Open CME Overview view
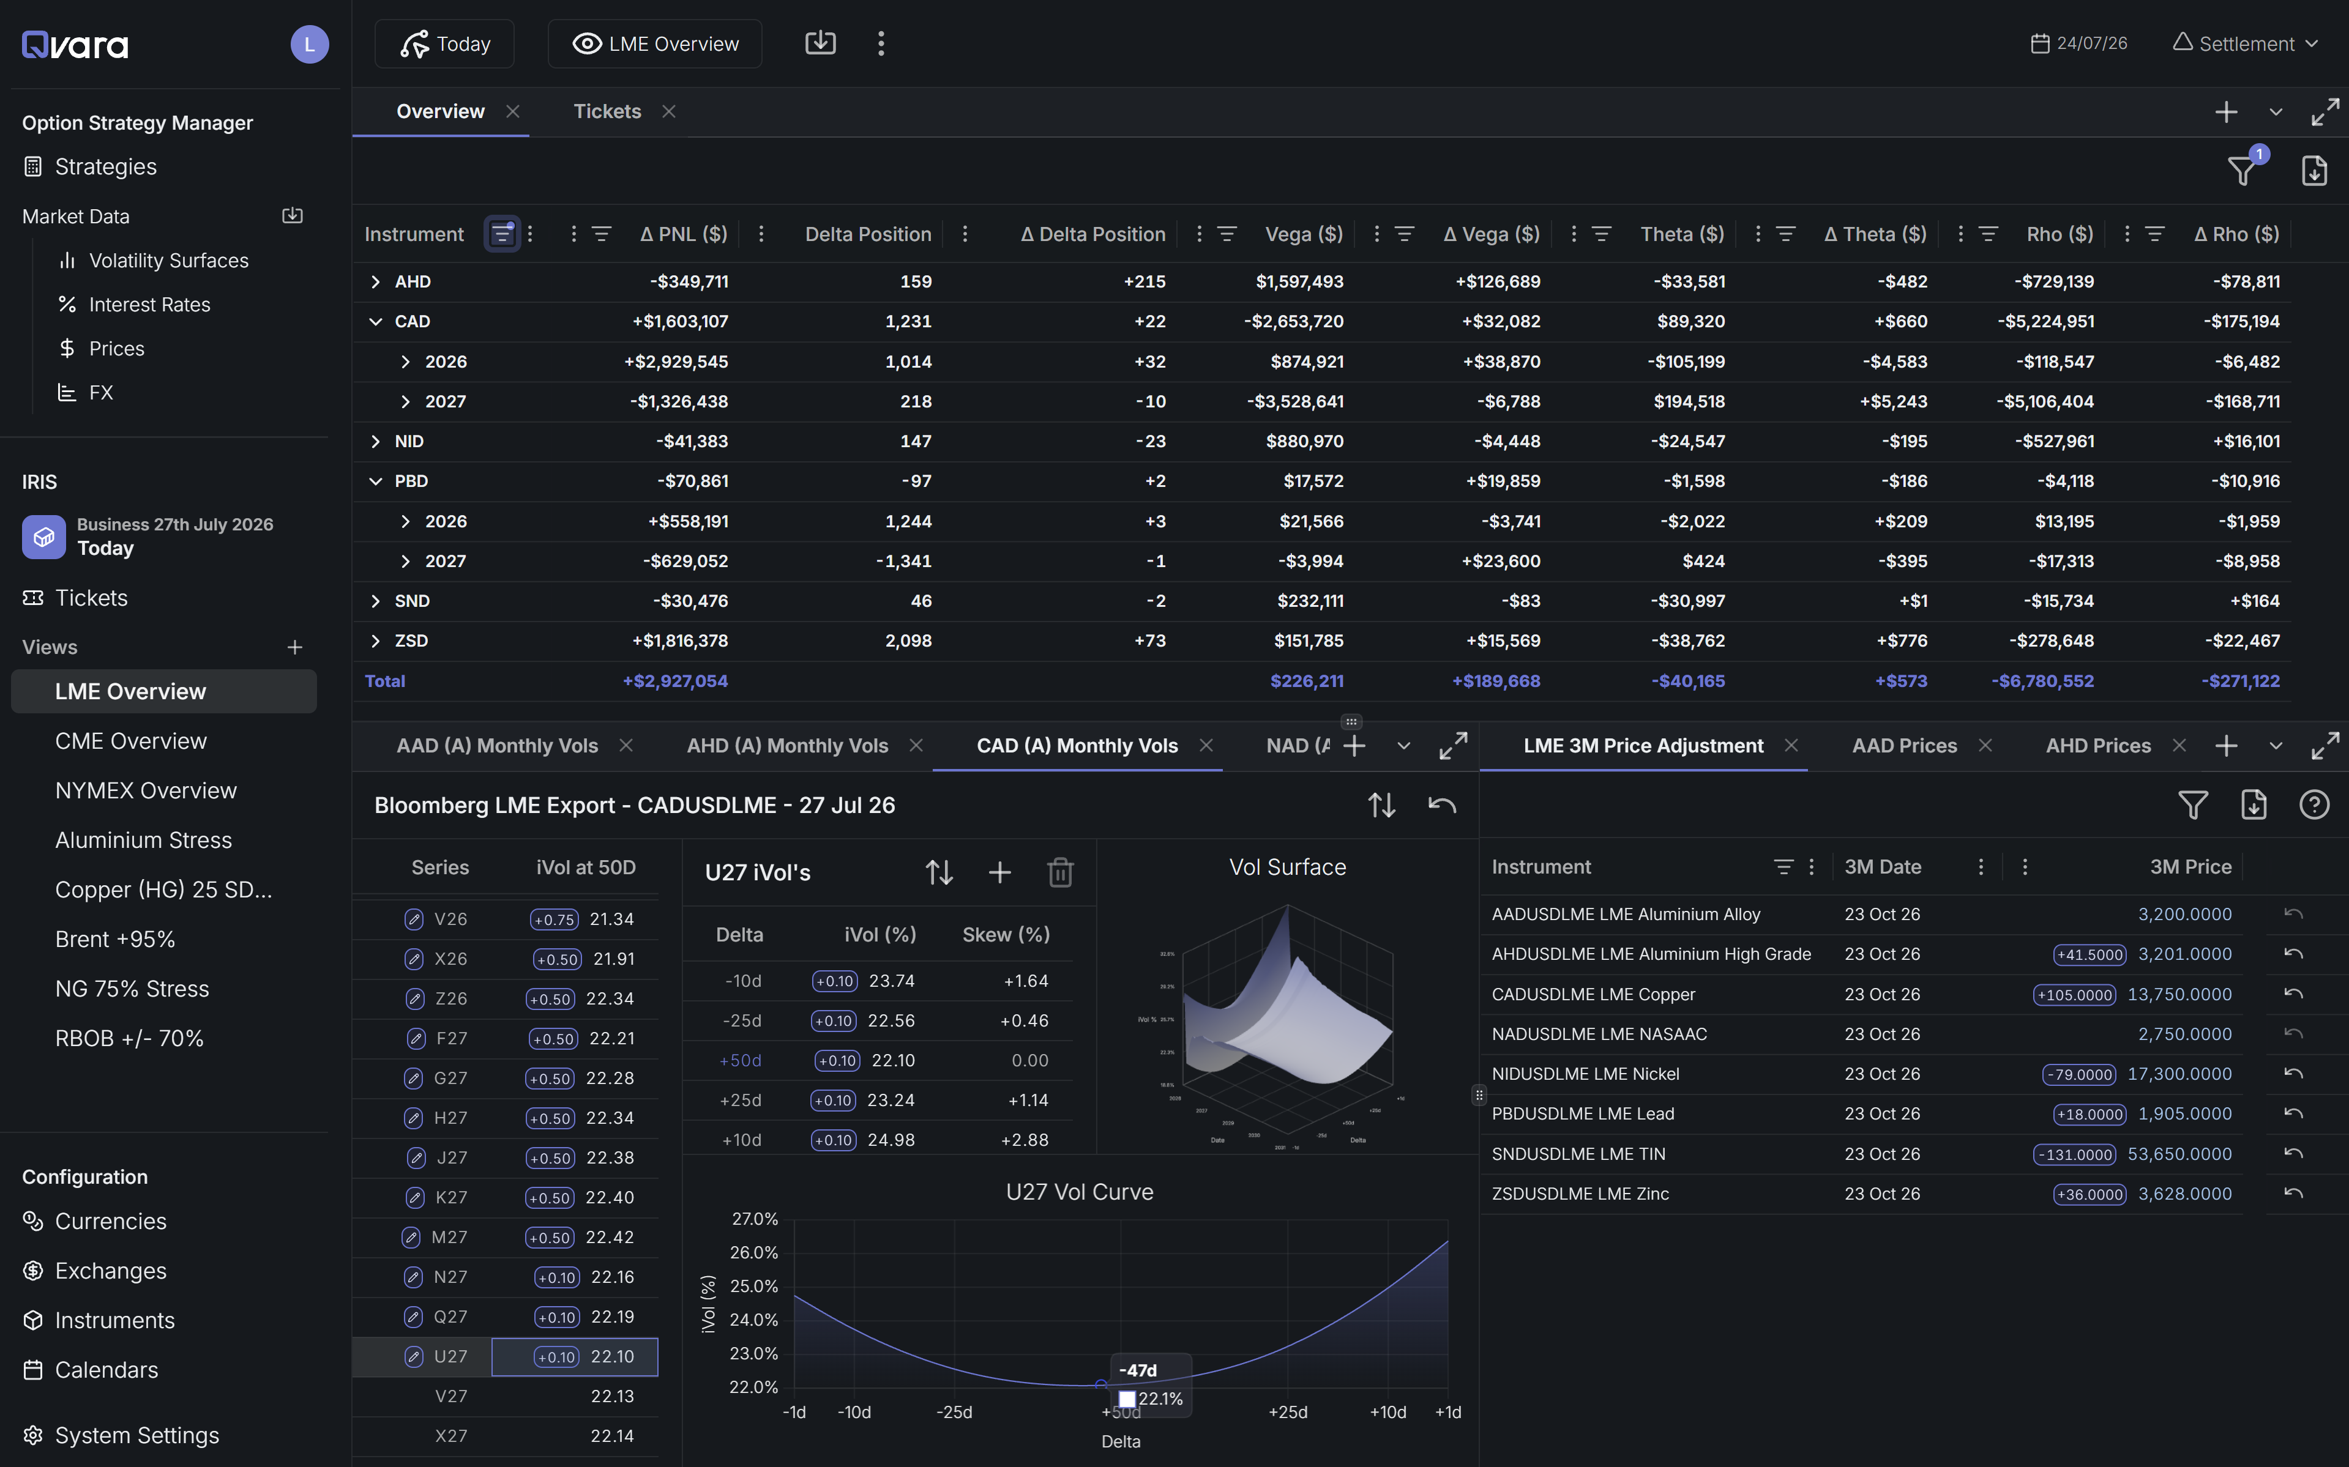This screenshot has width=2349, height=1467. pos(131,741)
